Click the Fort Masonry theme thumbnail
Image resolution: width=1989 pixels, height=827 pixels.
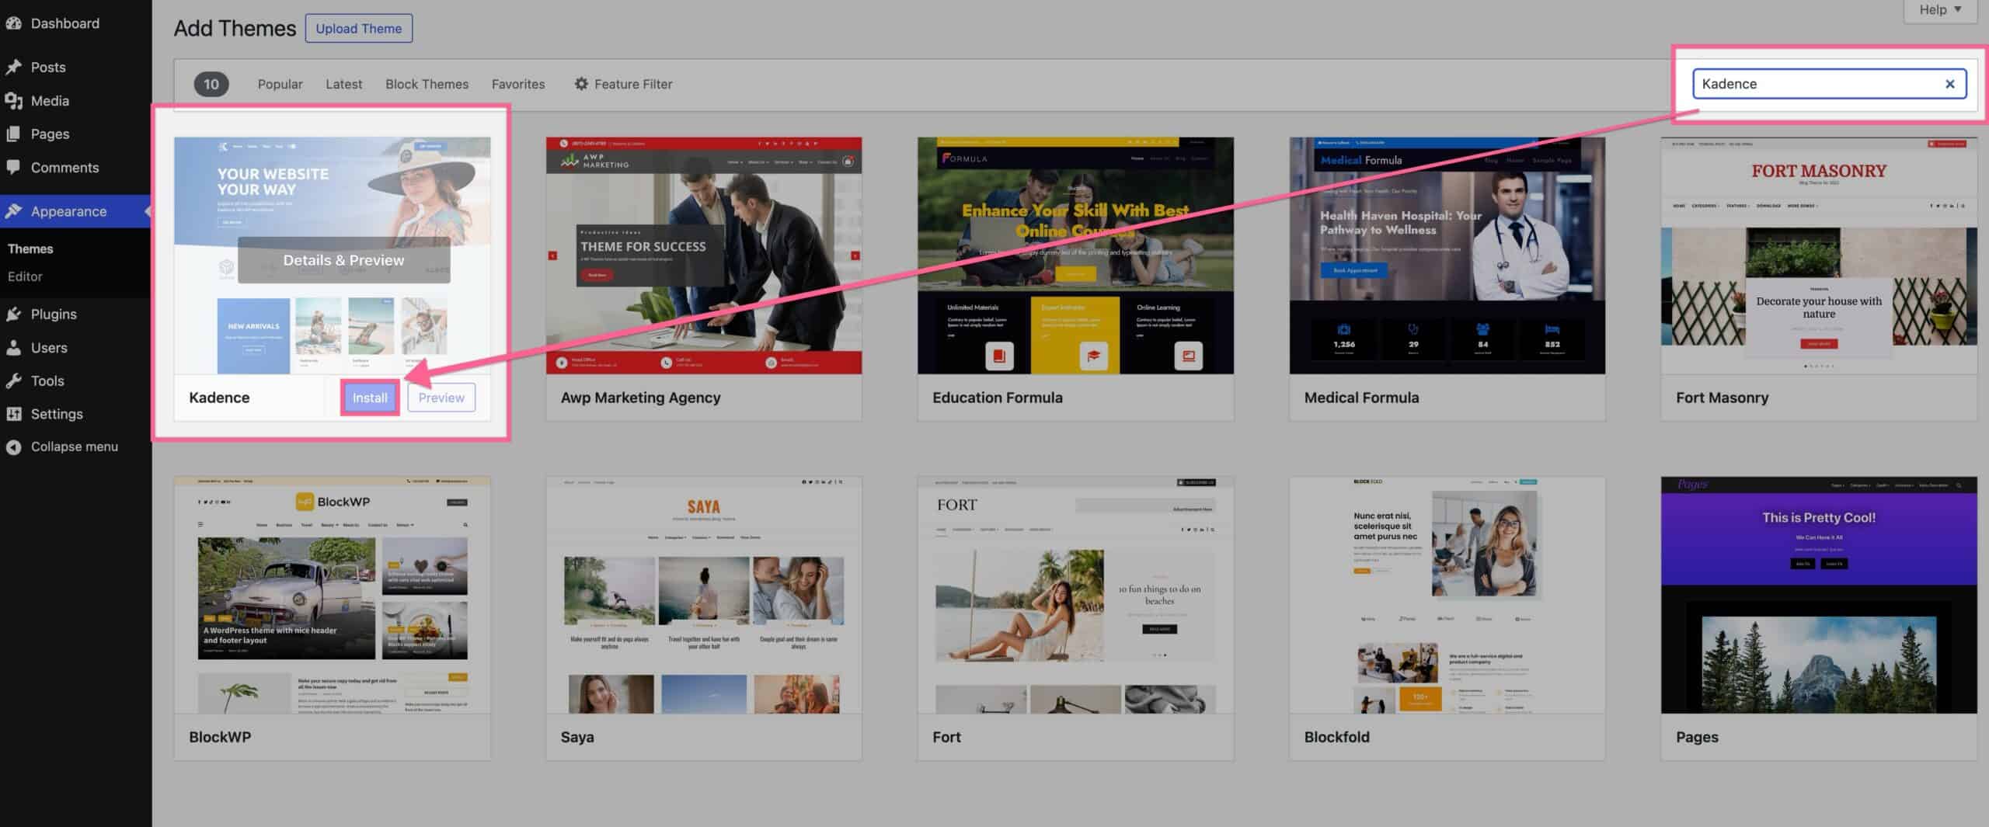tap(1818, 256)
